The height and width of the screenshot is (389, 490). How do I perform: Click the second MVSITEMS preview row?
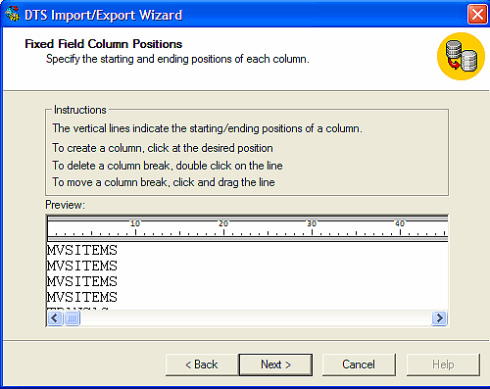click(x=82, y=267)
